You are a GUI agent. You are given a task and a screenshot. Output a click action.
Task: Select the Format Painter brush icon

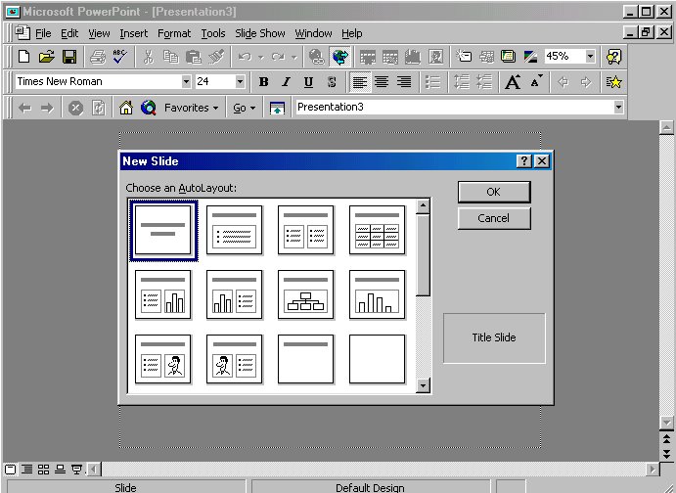click(x=216, y=57)
